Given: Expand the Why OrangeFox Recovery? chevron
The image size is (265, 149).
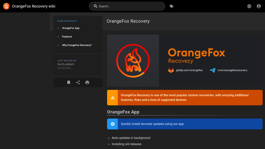Looking at the screenshot, I should coord(58,45).
